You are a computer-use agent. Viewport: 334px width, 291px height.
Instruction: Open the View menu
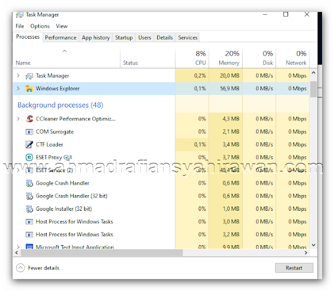click(x=62, y=26)
